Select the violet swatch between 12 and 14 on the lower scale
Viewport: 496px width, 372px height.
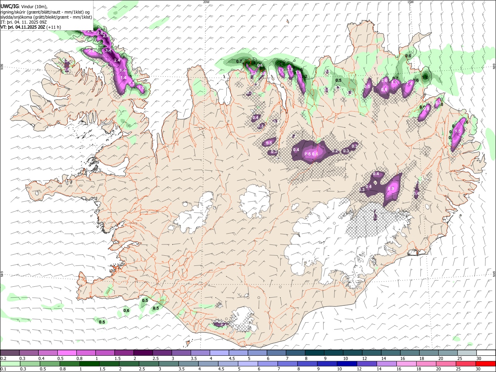[x=366, y=363]
